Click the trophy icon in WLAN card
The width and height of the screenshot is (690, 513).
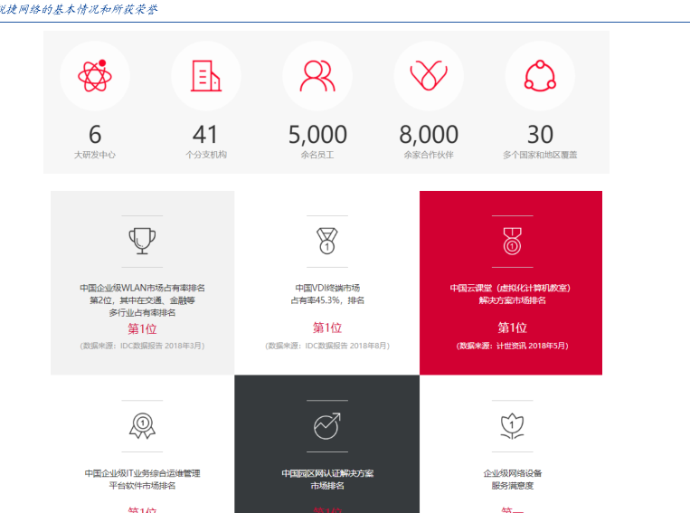tap(142, 241)
